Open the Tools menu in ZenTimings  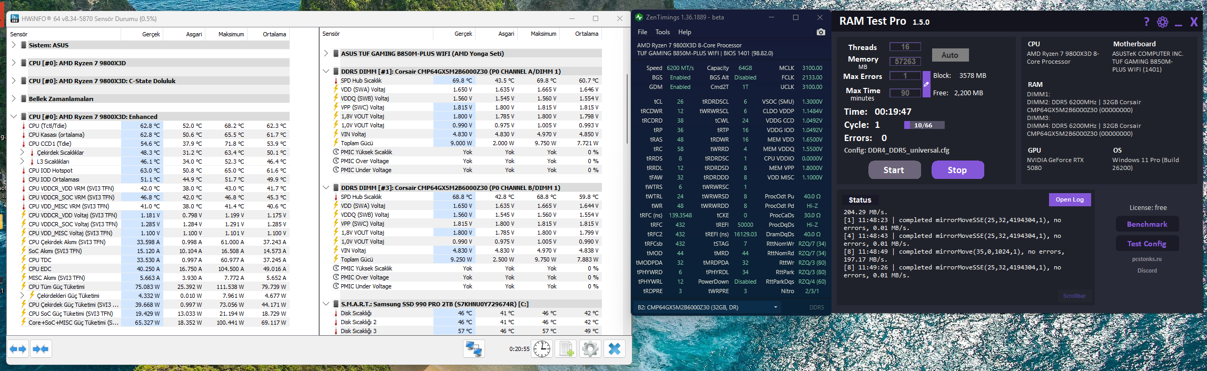click(x=662, y=32)
